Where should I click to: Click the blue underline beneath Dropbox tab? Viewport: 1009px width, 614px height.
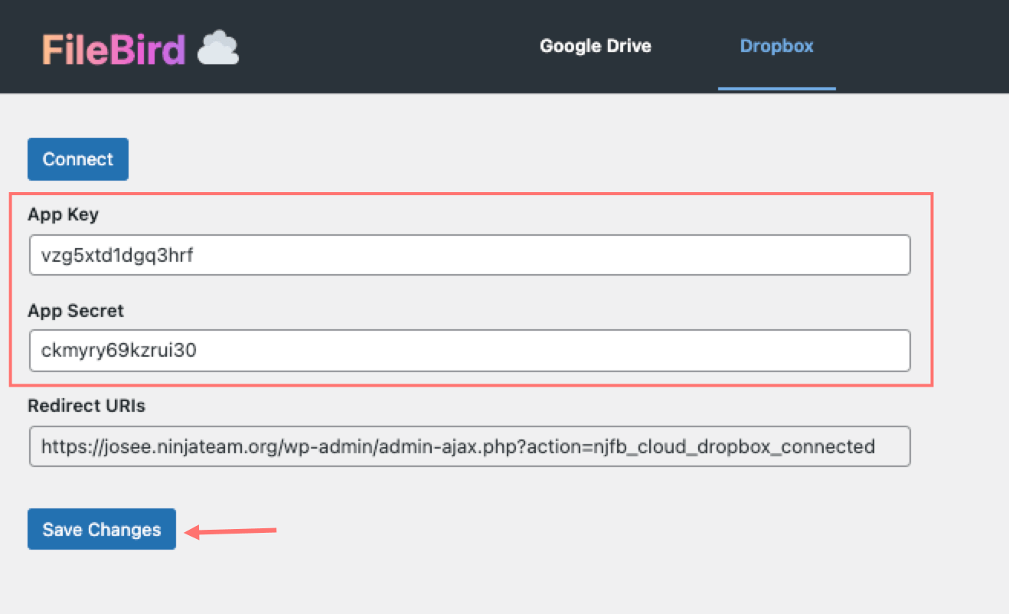776,89
